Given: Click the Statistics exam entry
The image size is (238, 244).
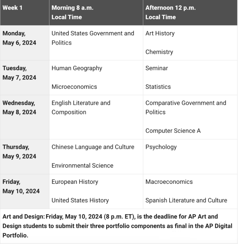Looking at the screenshot, I should (x=158, y=87).
